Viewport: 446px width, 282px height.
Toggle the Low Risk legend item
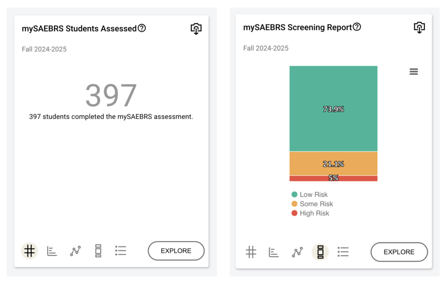[x=310, y=195]
